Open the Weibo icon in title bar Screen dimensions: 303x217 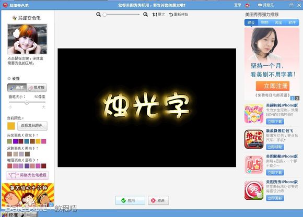click(247, 5)
